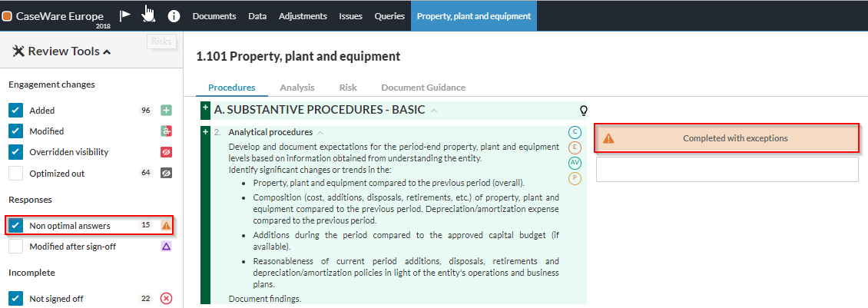This screenshot has height=308, width=868.
Task: Collapse the Analytical procedures item
Action: click(x=320, y=132)
